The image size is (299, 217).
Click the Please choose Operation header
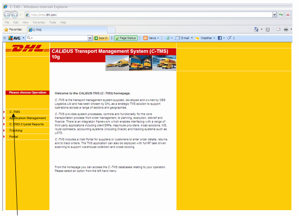click(27, 93)
